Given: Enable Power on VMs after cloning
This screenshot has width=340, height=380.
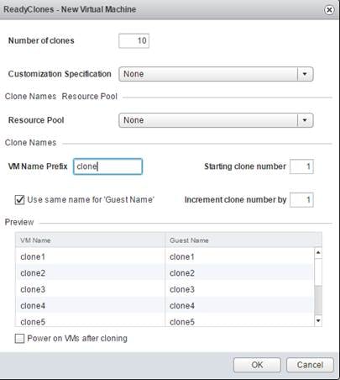Looking at the screenshot, I should (x=19, y=339).
